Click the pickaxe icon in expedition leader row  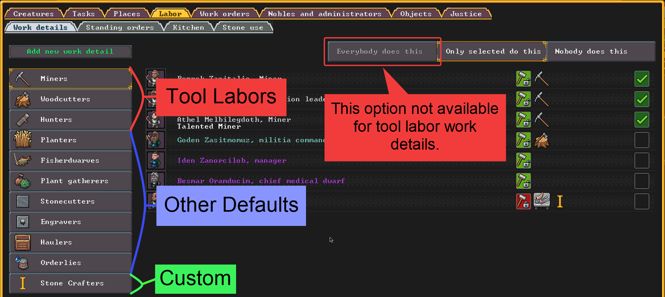[542, 99]
